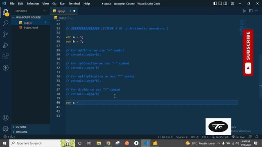Change CRLF end of line sequence
Viewport: 262px width, 147px height.
point(205,137)
